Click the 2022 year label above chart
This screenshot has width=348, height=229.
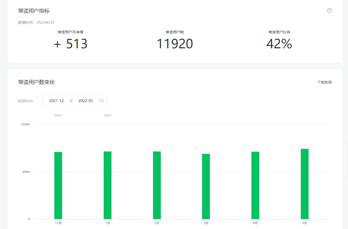point(108,115)
